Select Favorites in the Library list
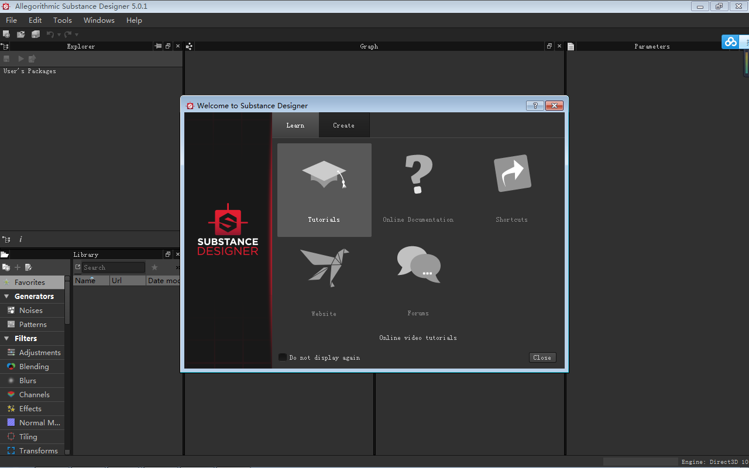The height and width of the screenshot is (468, 749). tap(32, 282)
